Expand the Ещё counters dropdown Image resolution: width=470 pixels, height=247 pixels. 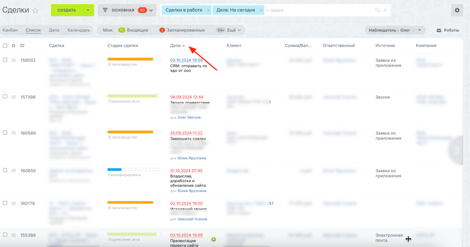230,30
